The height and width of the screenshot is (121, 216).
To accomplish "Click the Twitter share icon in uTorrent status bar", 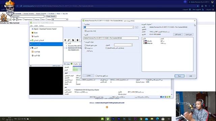I will click(x=163, y=97).
